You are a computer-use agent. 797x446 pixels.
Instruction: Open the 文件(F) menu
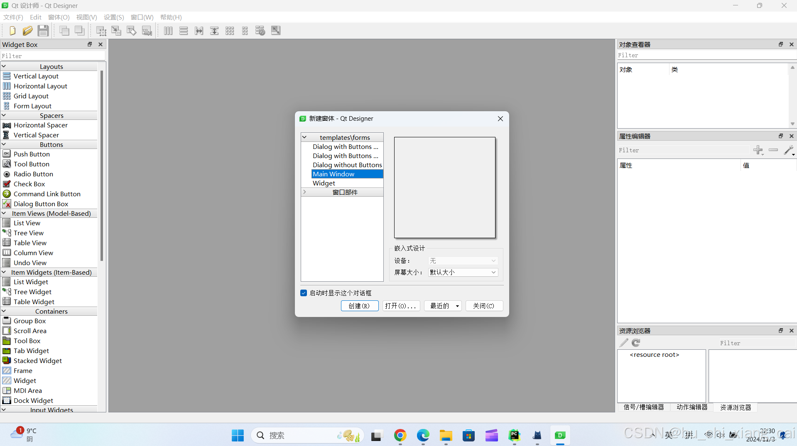tap(13, 17)
